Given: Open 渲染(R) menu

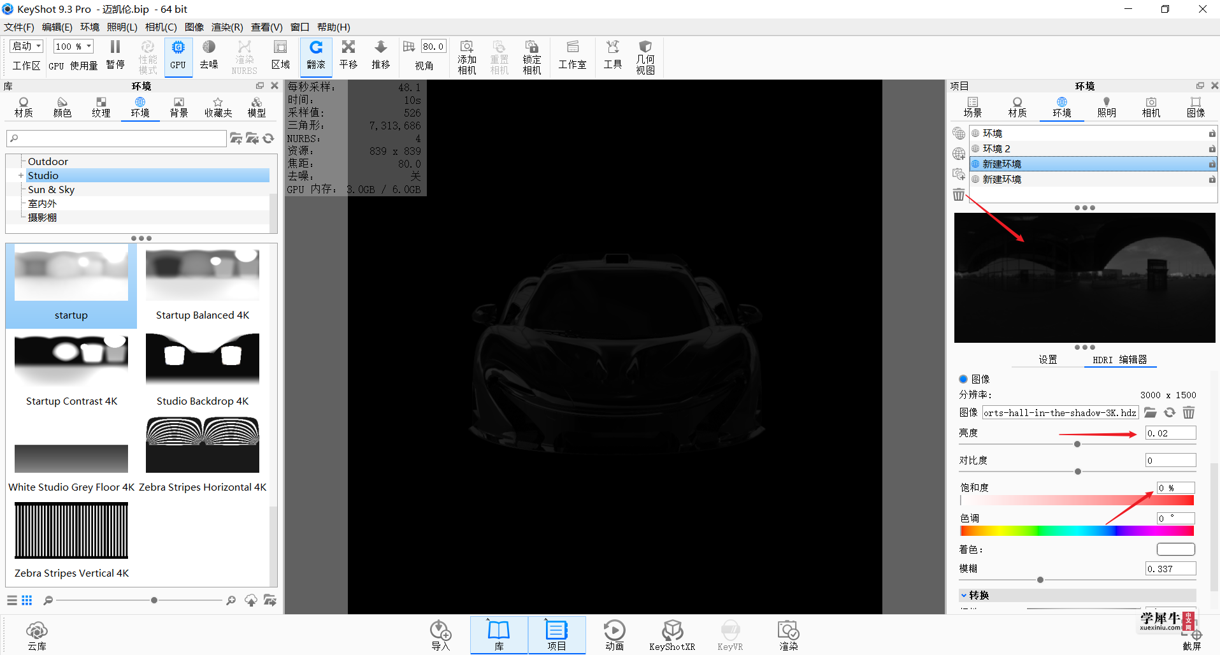Looking at the screenshot, I should [227, 27].
